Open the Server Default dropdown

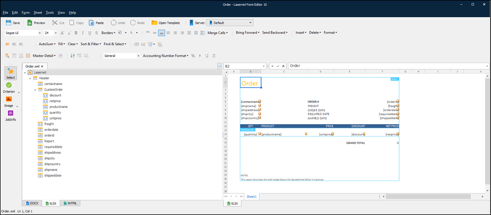click(230, 22)
